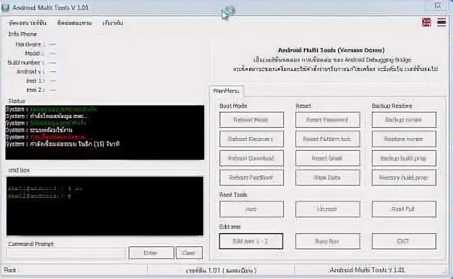
Task: Click second button under Backup Restore group
Action: tap(404, 139)
